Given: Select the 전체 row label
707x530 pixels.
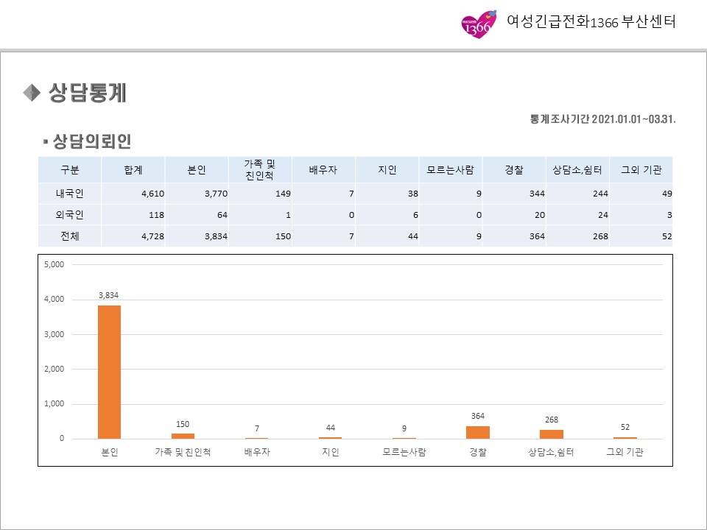Looking at the screenshot, I should click(69, 236).
